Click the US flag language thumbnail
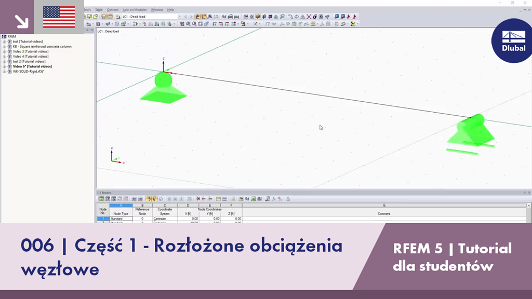The width and height of the screenshot is (532, 299). pyautogui.click(x=59, y=17)
